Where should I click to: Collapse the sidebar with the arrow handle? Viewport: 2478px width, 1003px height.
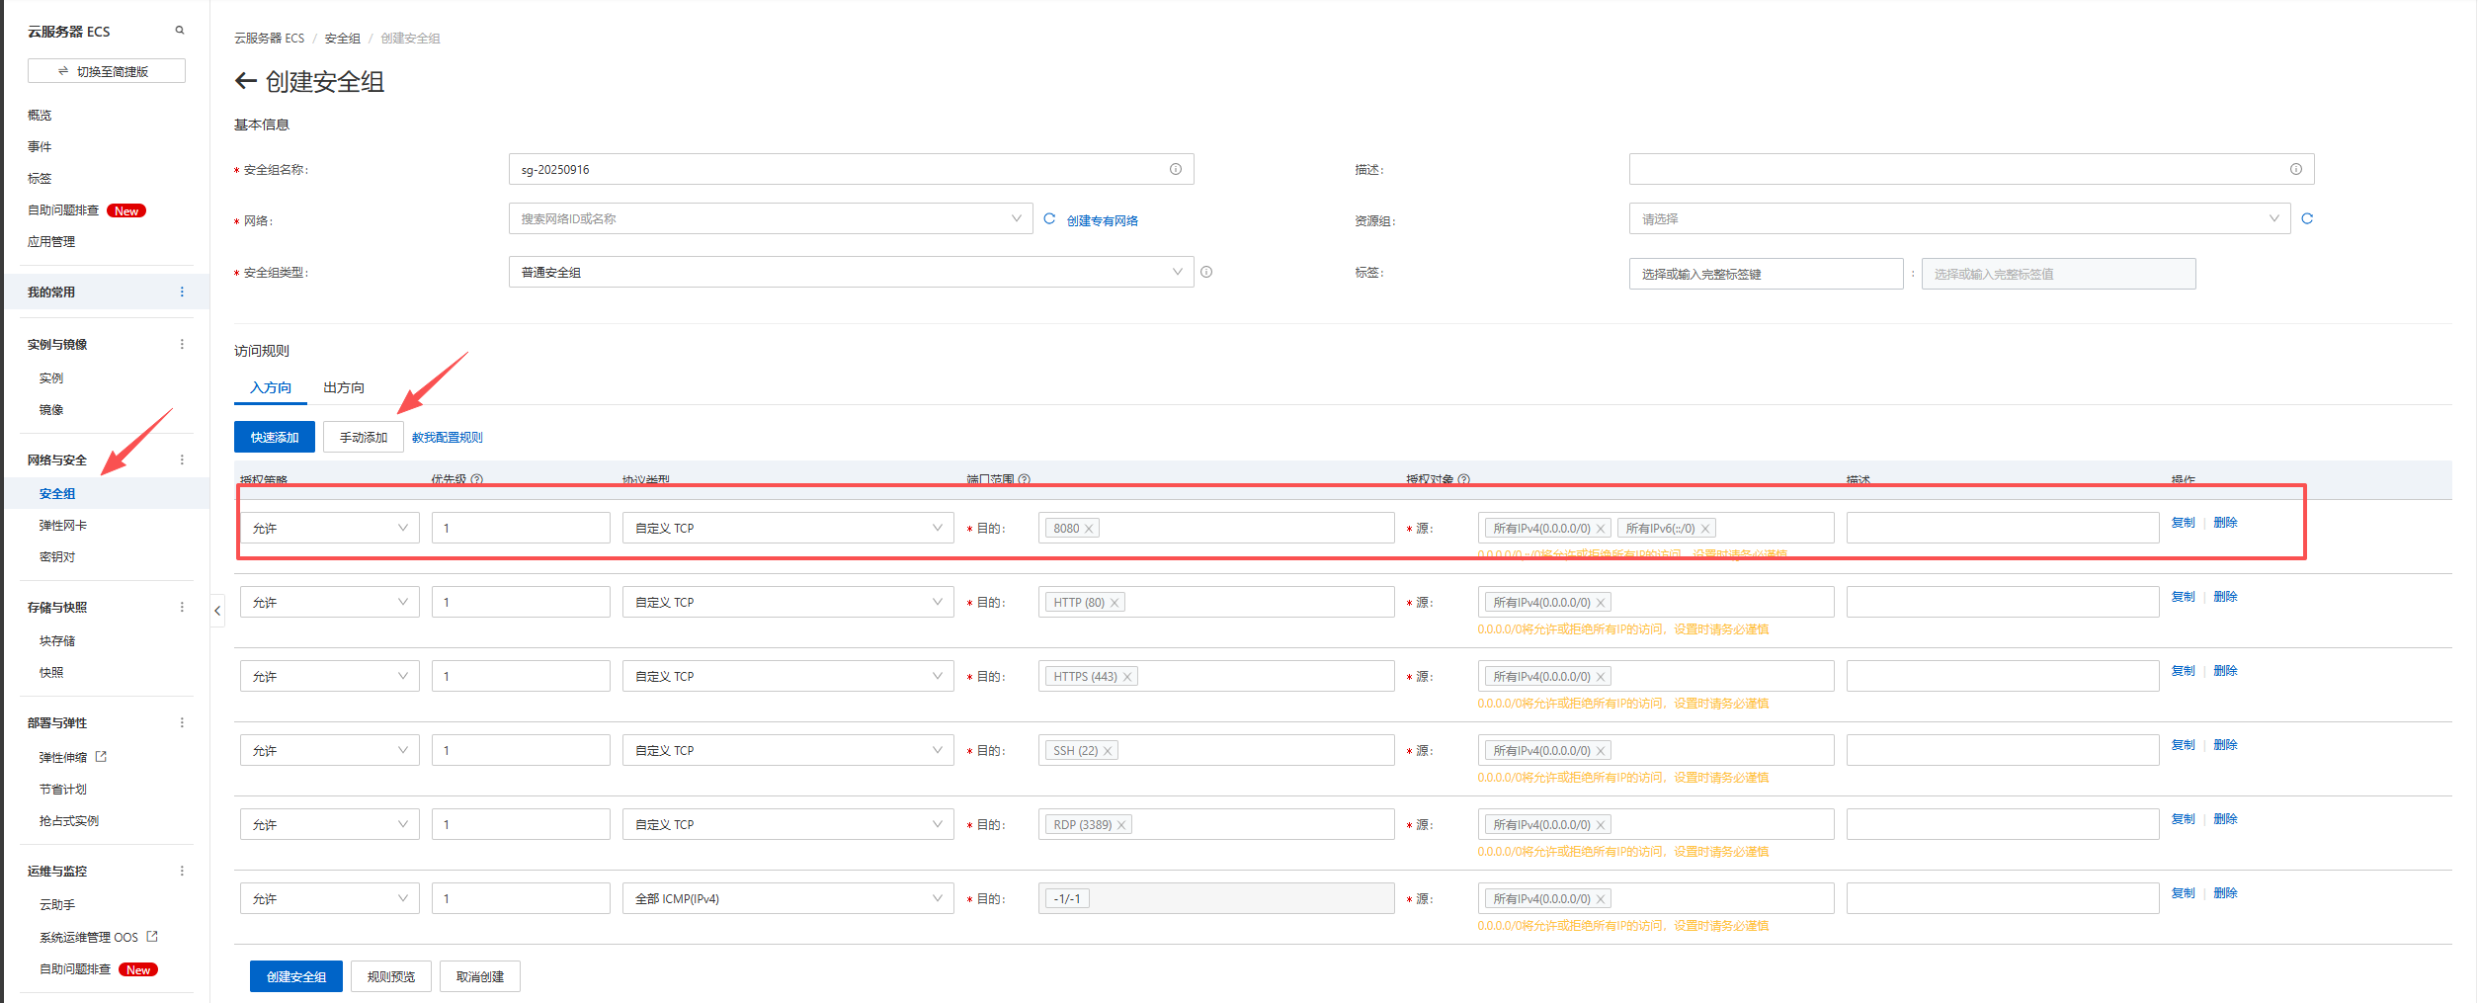pyautogui.click(x=217, y=611)
